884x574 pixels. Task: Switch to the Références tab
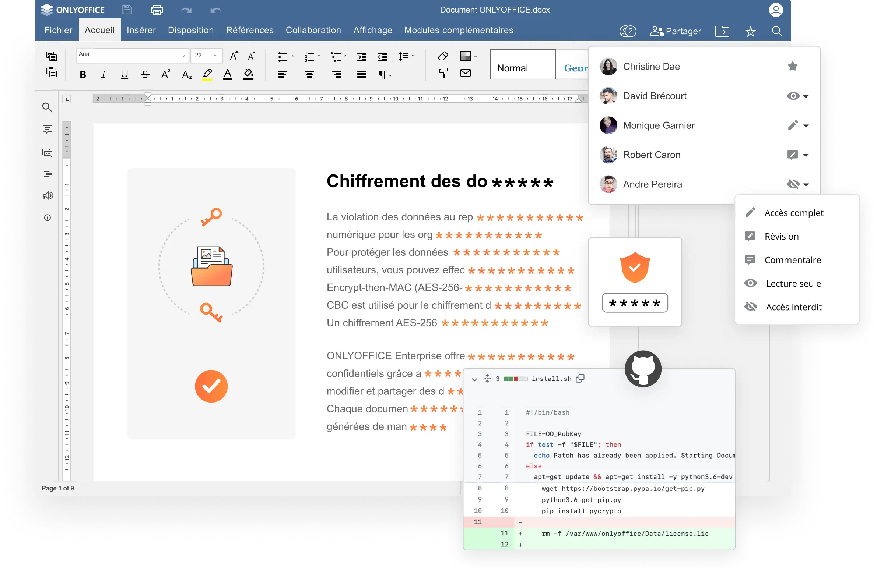(250, 30)
